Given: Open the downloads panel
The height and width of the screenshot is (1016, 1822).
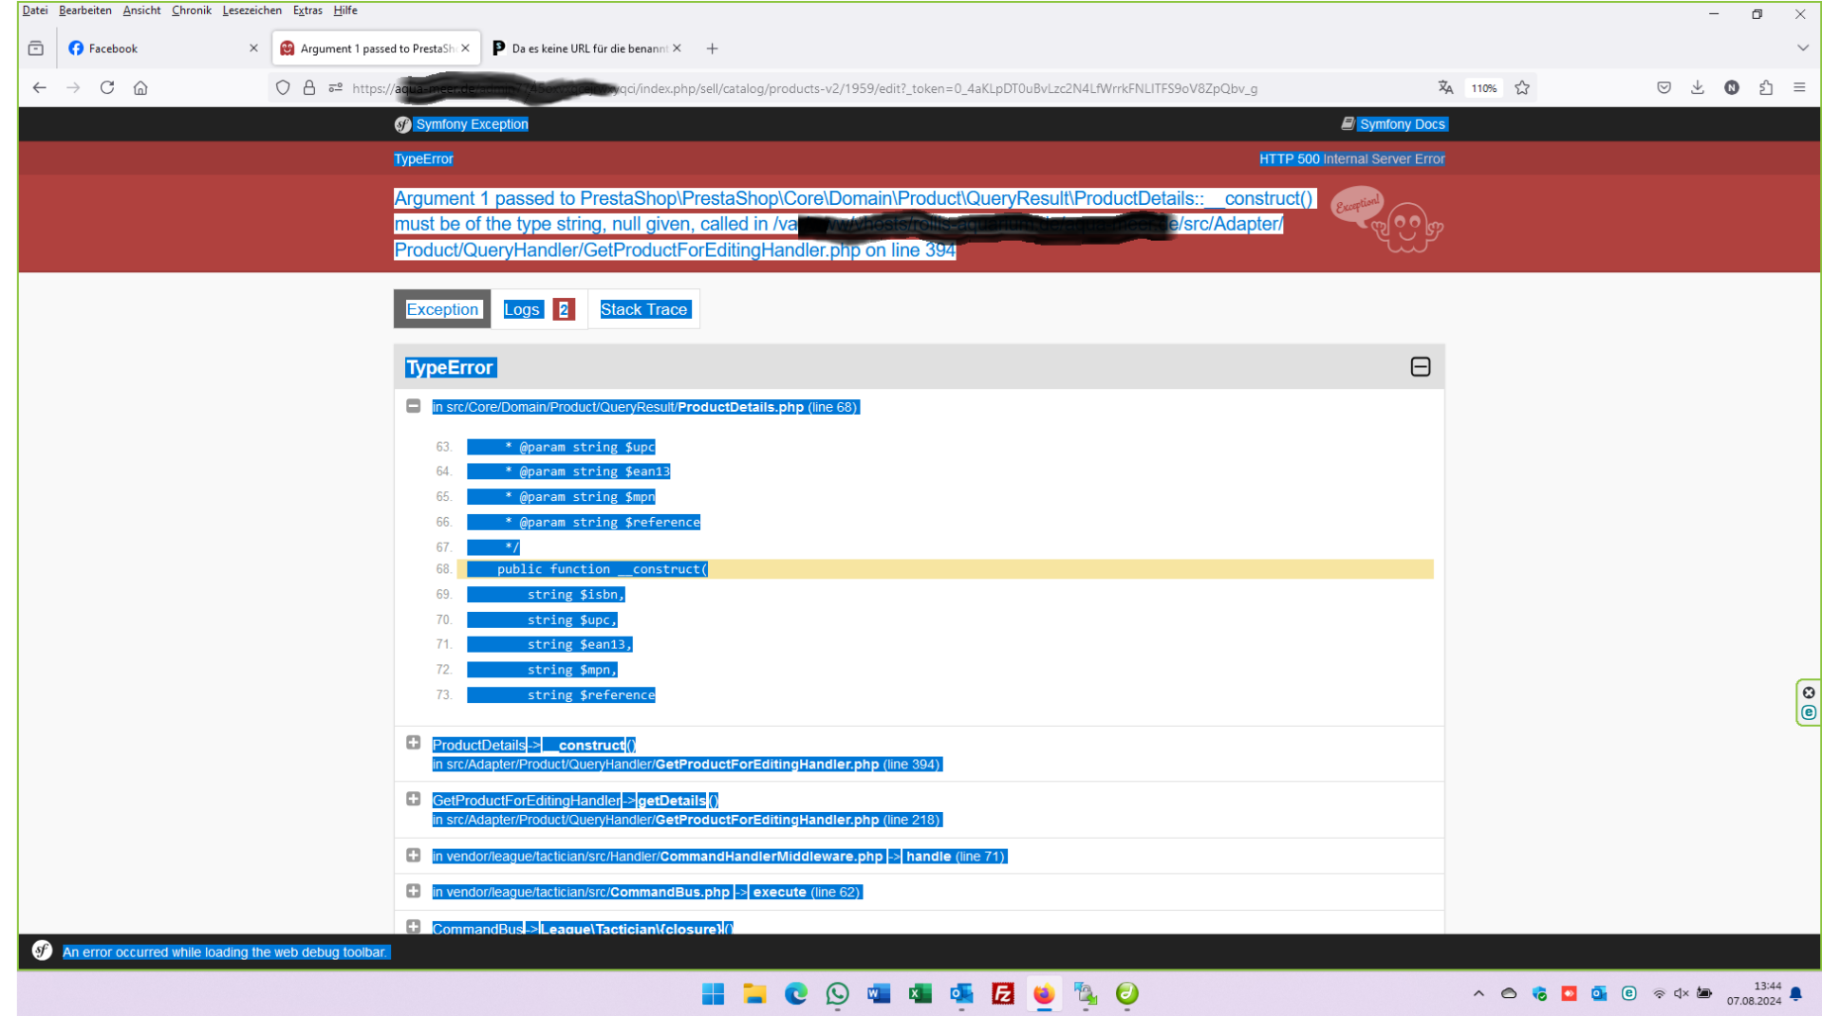Looking at the screenshot, I should pyautogui.click(x=1698, y=87).
